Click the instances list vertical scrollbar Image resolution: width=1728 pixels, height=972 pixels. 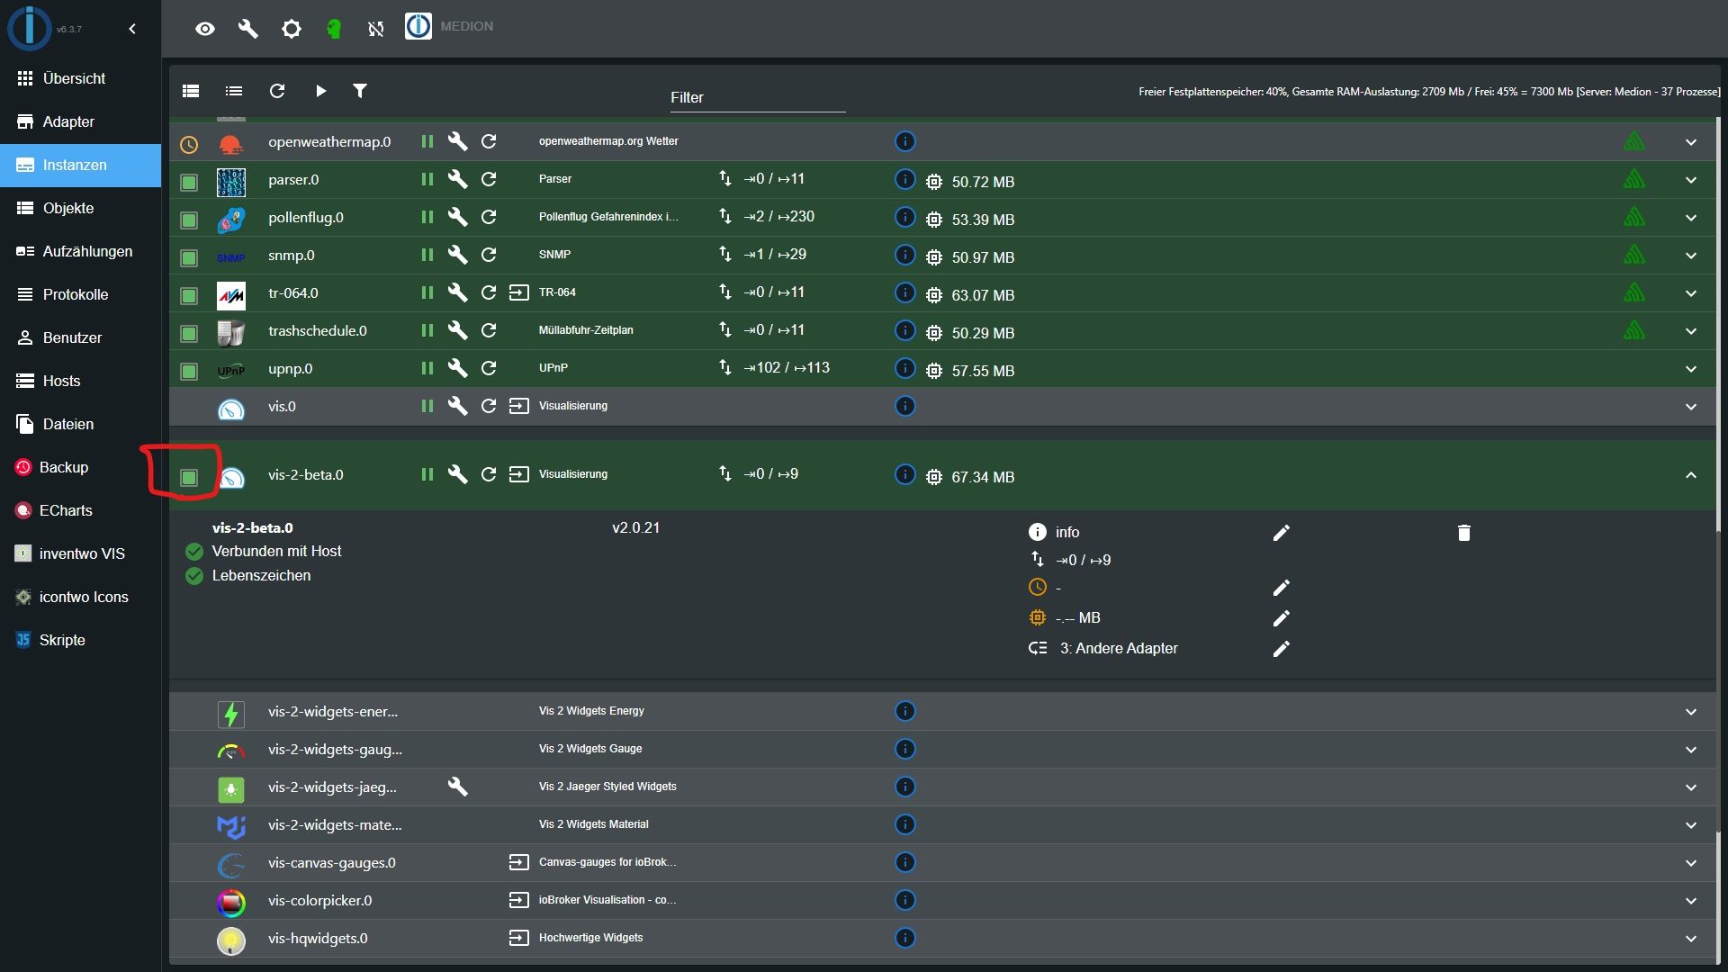click(x=1719, y=679)
